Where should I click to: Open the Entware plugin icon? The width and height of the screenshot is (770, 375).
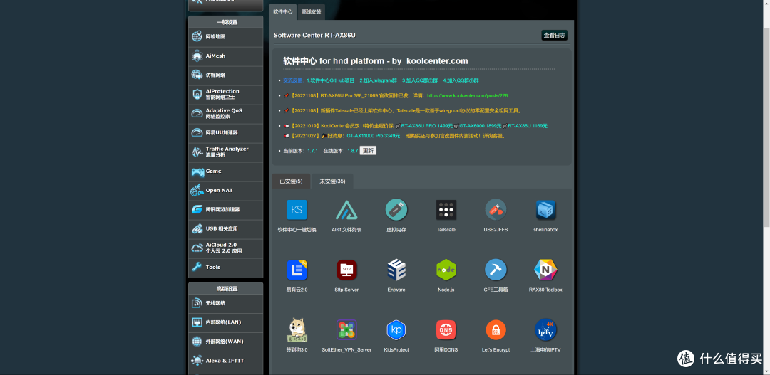(x=396, y=270)
